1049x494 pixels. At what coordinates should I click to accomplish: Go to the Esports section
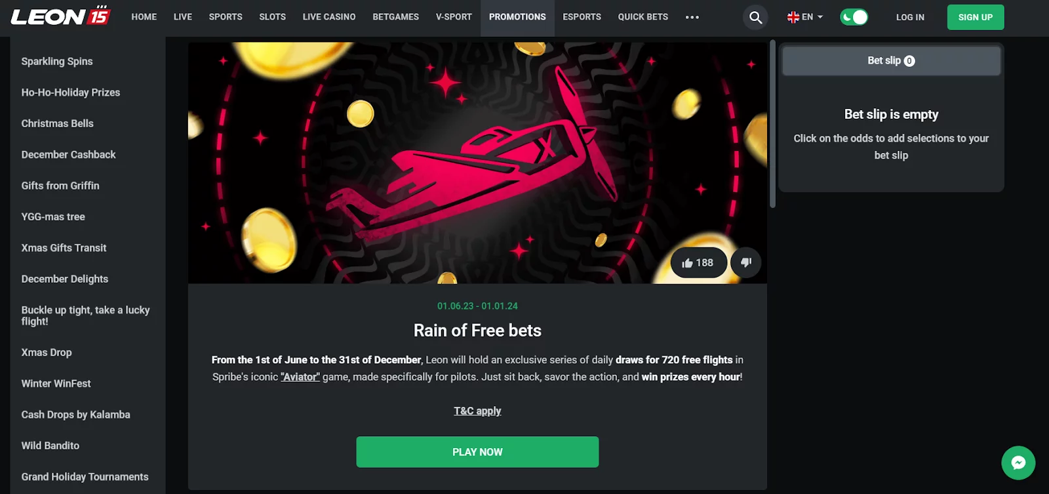point(582,17)
